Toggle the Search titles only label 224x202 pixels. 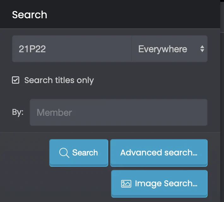[x=59, y=80]
